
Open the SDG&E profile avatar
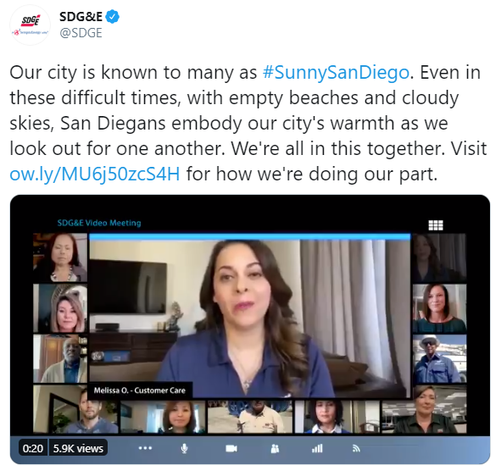click(x=30, y=25)
